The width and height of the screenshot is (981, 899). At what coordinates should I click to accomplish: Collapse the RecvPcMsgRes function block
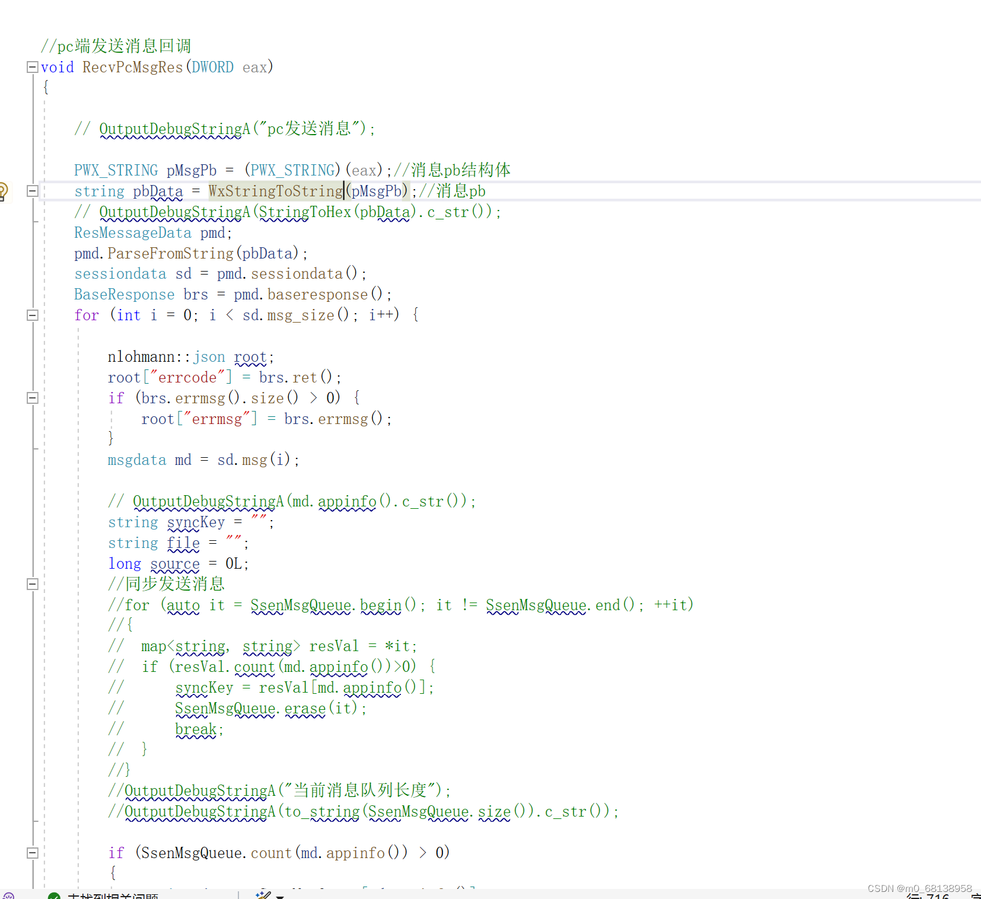[33, 67]
